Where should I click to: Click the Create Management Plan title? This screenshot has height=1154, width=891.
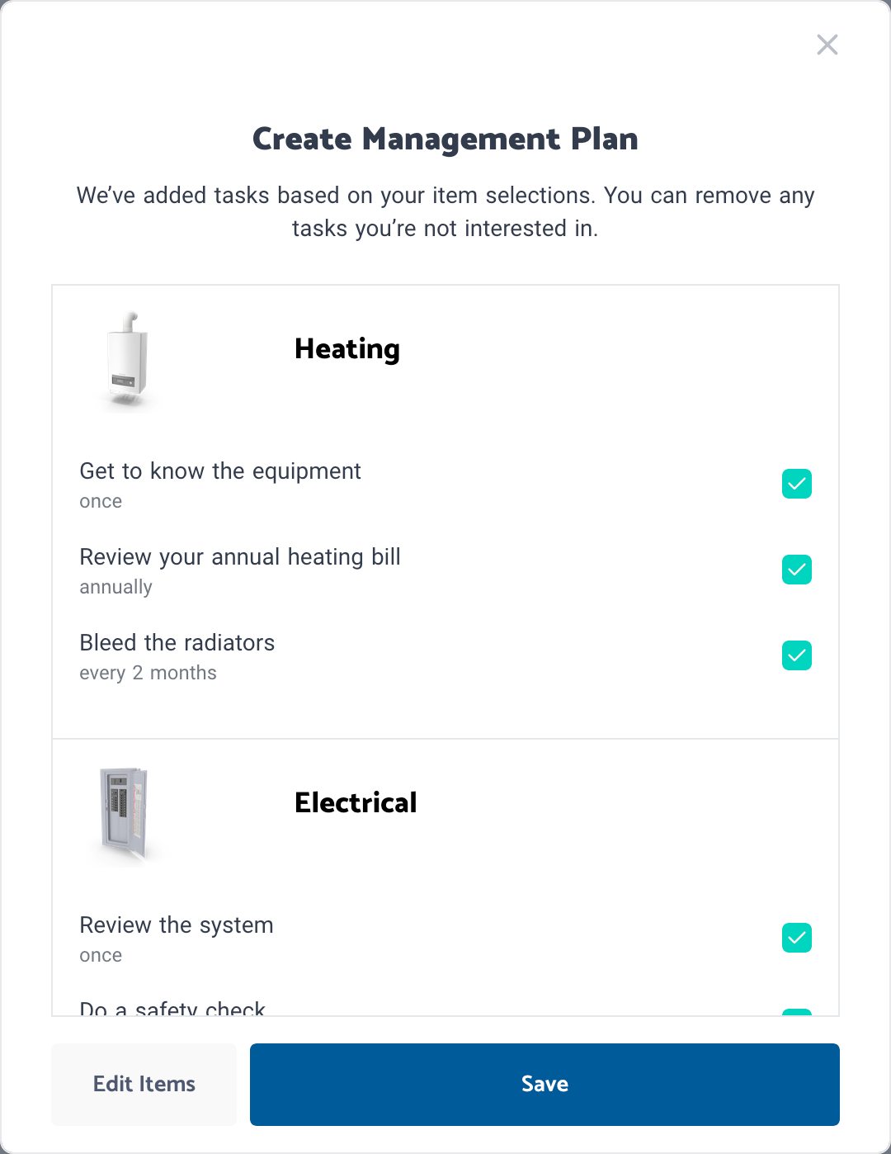(x=445, y=139)
